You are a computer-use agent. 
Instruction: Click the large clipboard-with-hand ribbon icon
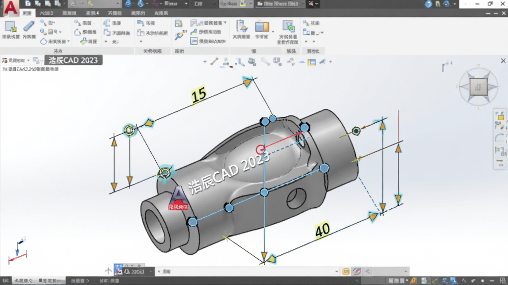(242, 27)
